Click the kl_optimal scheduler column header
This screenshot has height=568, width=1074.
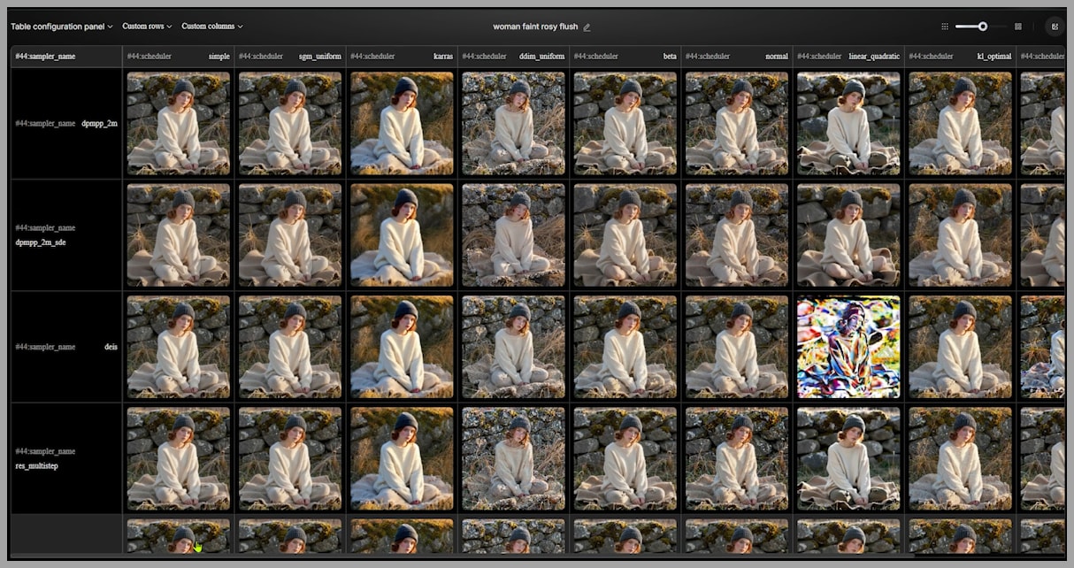(959, 56)
